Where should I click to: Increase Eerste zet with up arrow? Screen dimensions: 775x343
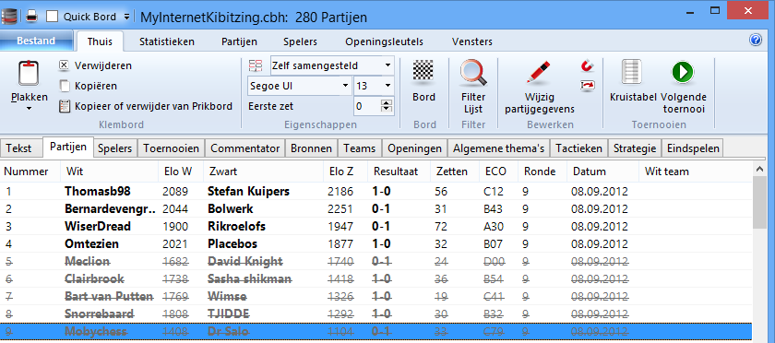[387, 102]
